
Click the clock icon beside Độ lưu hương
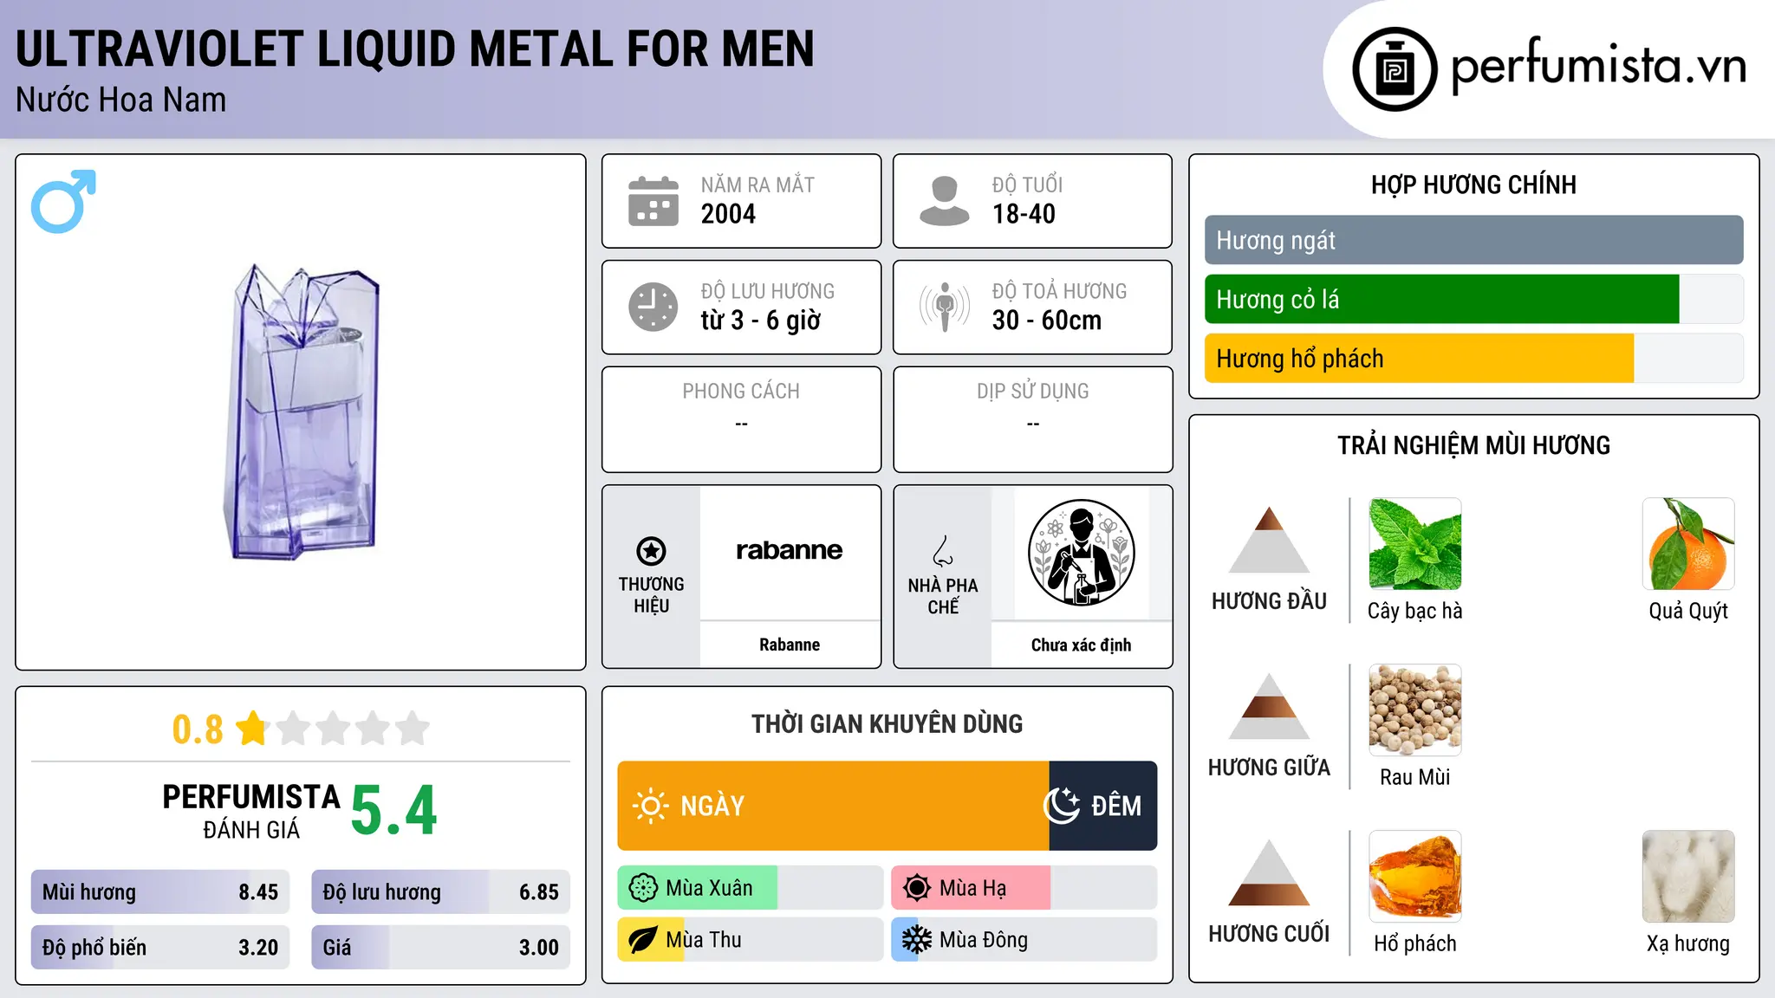[653, 307]
